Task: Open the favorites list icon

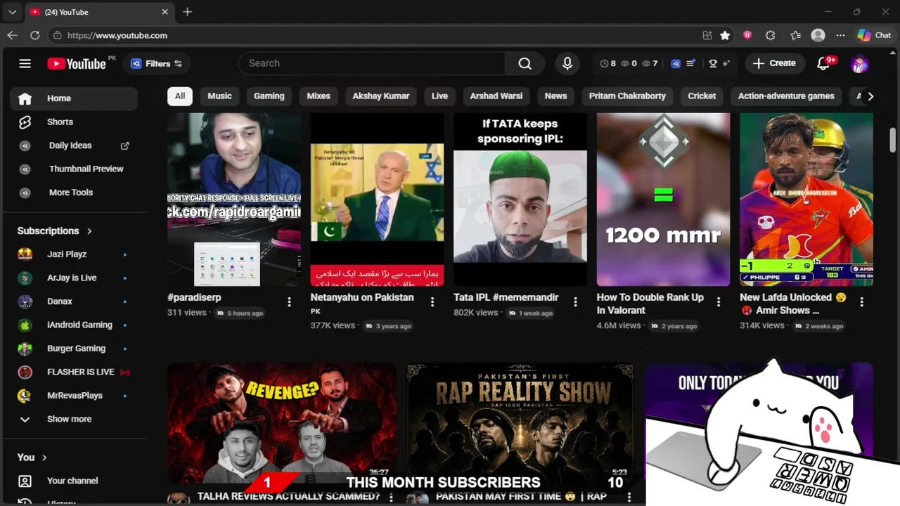Action: click(x=795, y=35)
